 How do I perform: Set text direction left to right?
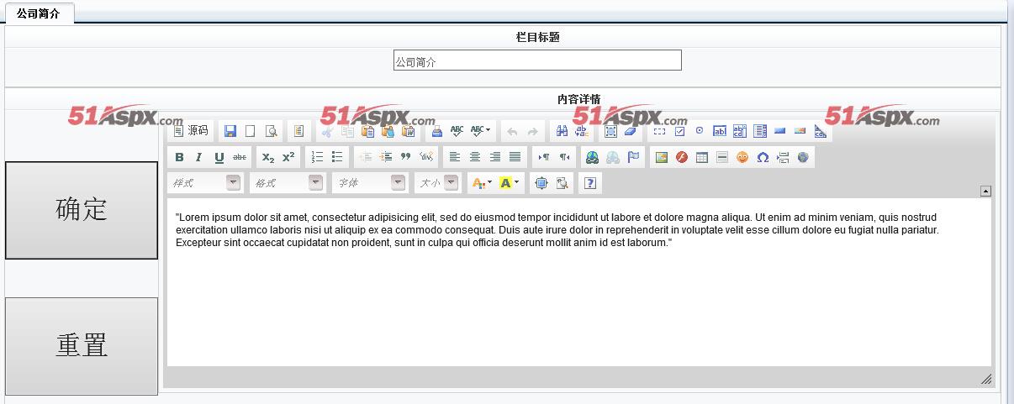pos(544,157)
